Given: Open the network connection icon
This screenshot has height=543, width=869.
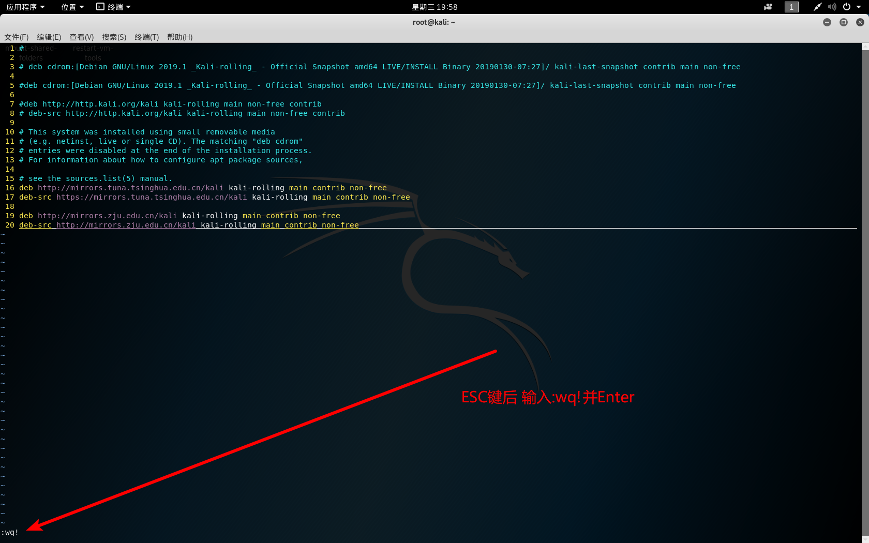Looking at the screenshot, I should point(817,7).
